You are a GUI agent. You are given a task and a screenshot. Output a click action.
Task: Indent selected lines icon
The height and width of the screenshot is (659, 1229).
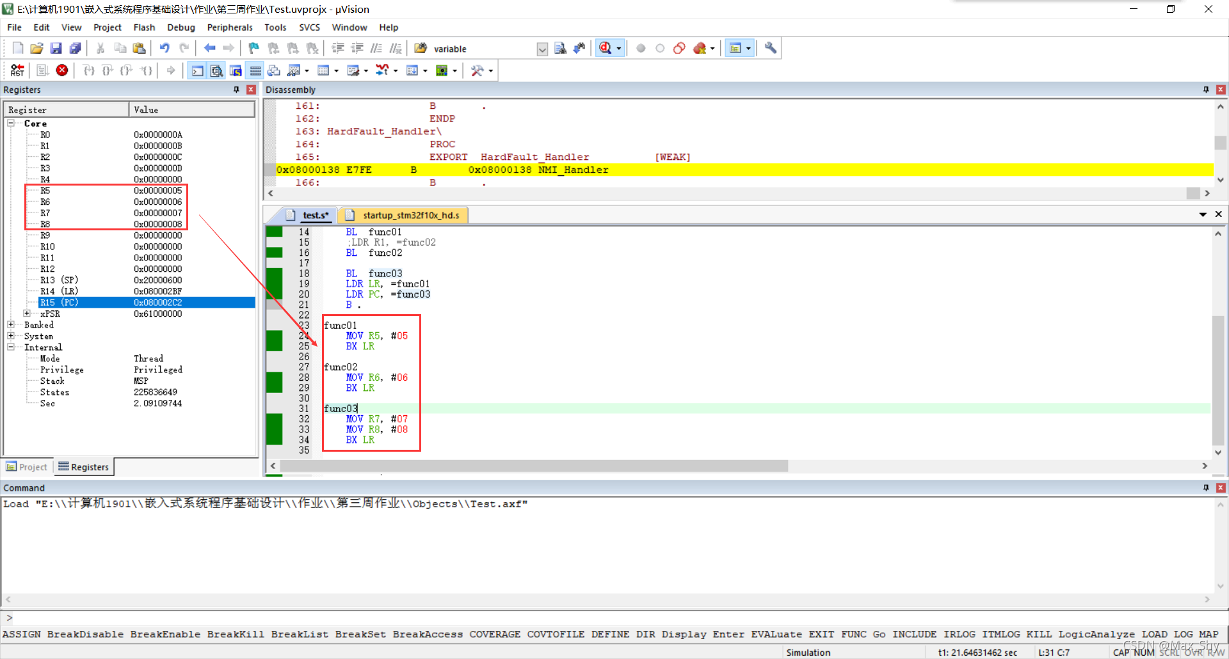(x=338, y=48)
